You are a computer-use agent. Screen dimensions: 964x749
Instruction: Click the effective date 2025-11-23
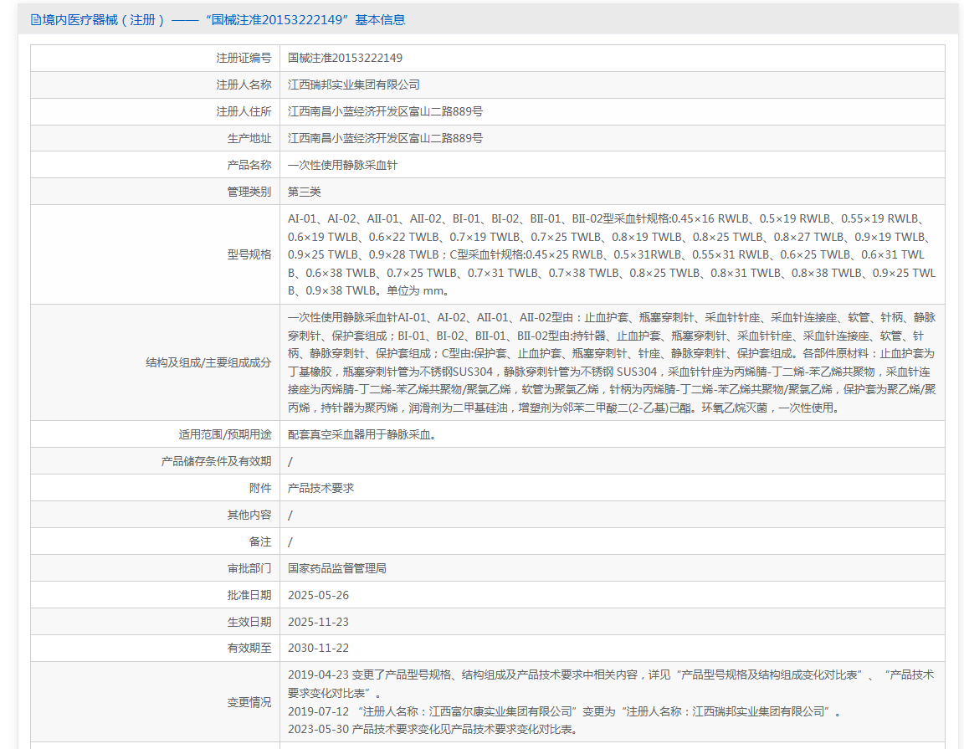[x=318, y=623]
